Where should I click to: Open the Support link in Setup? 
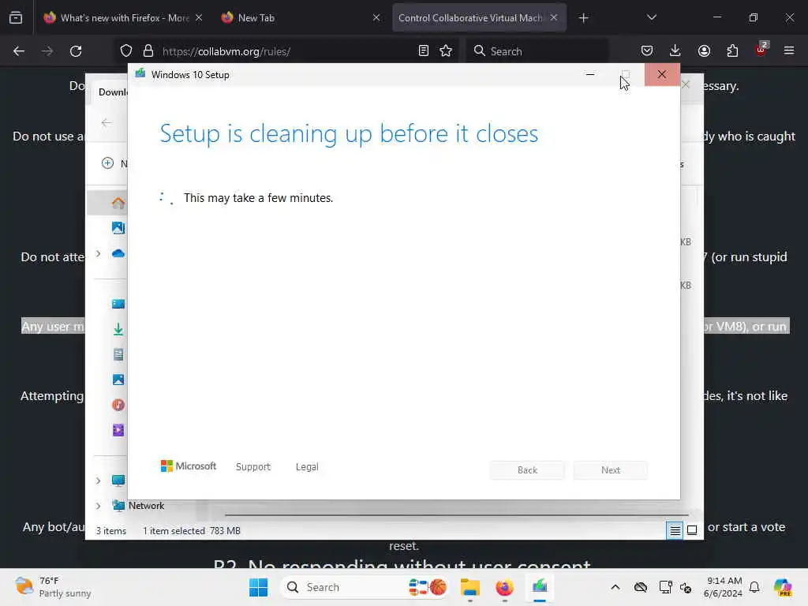tap(253, 467)
